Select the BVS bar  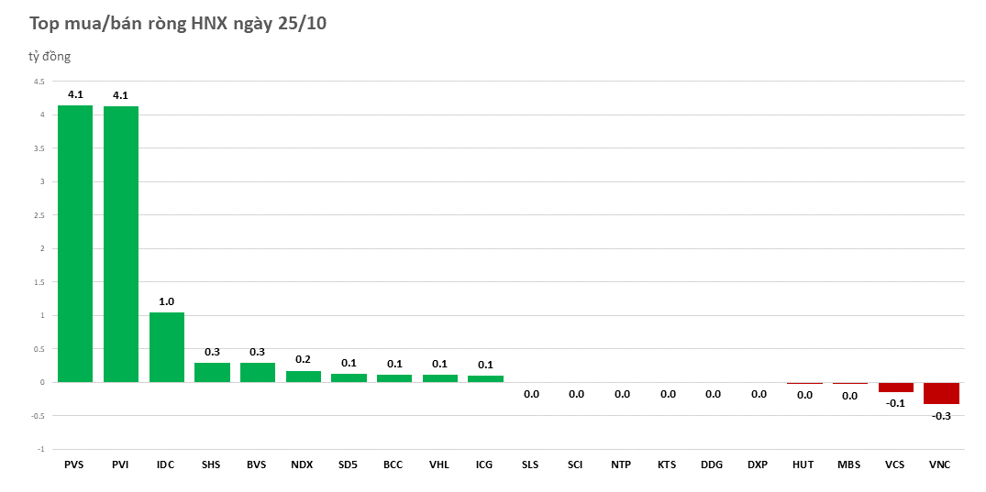point(257,372)
